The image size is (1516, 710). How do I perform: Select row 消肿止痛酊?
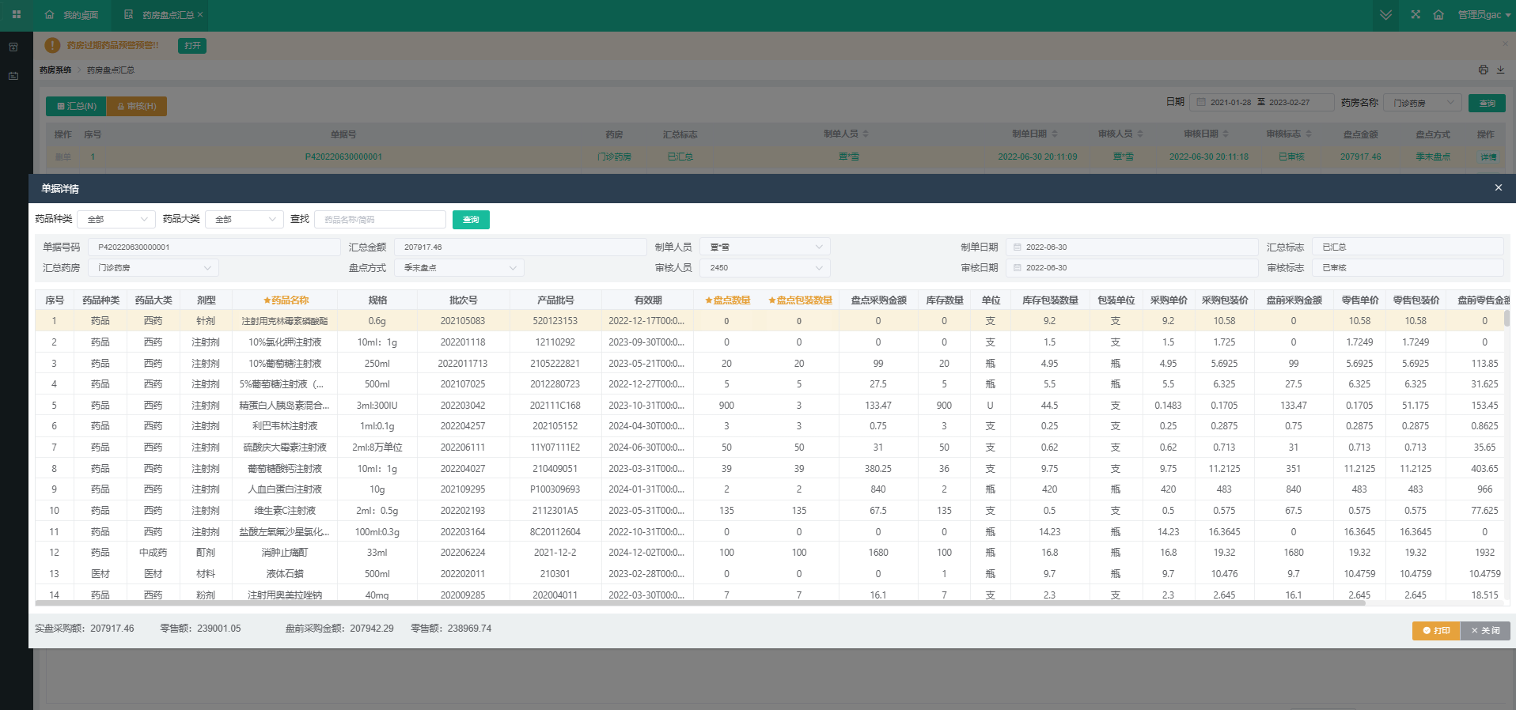coord(771,553)
